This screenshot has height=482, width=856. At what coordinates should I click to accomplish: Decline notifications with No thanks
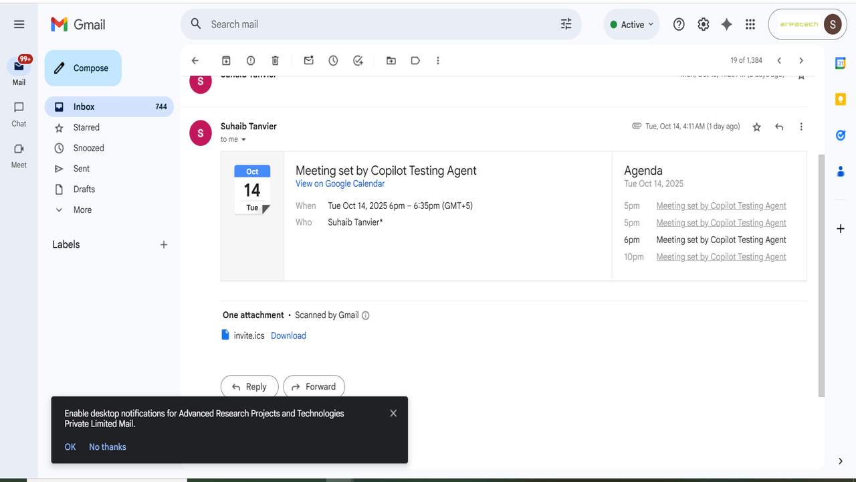(x=108, y=447)
